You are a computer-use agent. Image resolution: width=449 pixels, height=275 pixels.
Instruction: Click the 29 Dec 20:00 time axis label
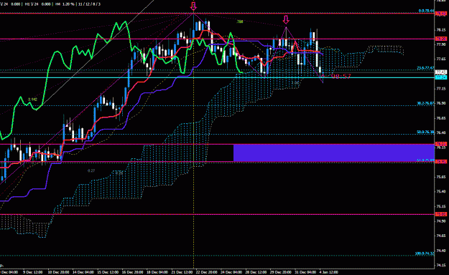pyautogui.click(x=281, y=272)
